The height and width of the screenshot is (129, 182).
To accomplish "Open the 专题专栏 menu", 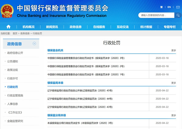I will pos(170,27).
